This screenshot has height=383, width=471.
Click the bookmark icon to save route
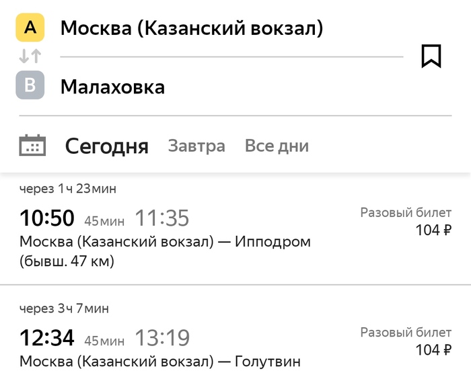click(x=431, y=56)
